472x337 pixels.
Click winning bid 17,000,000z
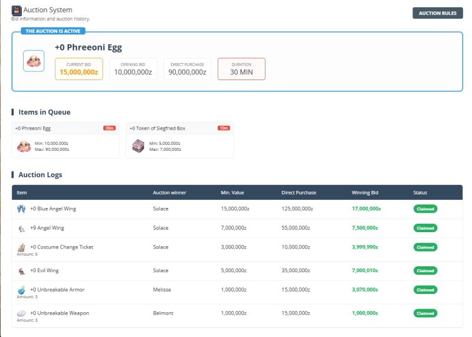366,209
